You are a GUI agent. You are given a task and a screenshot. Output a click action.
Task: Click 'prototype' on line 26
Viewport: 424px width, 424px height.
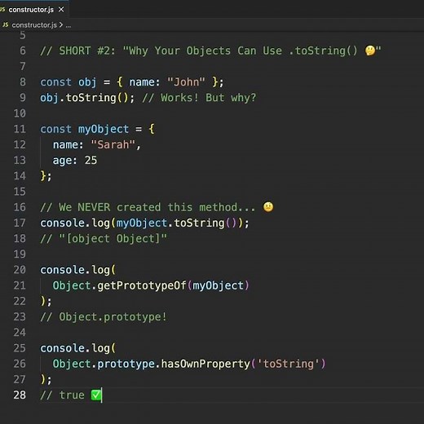click(x=126, y=364)
